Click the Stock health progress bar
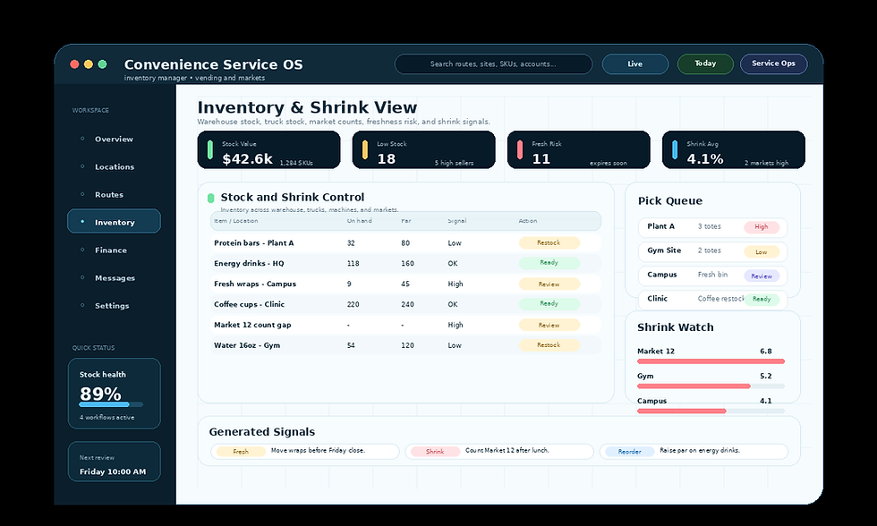877x526 pixels. [111, 404]
